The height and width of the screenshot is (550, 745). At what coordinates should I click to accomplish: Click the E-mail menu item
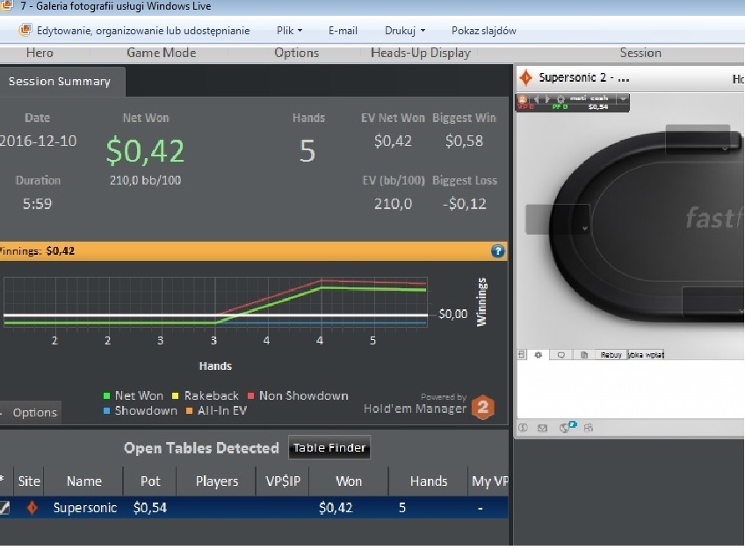[x=343, y=31]
